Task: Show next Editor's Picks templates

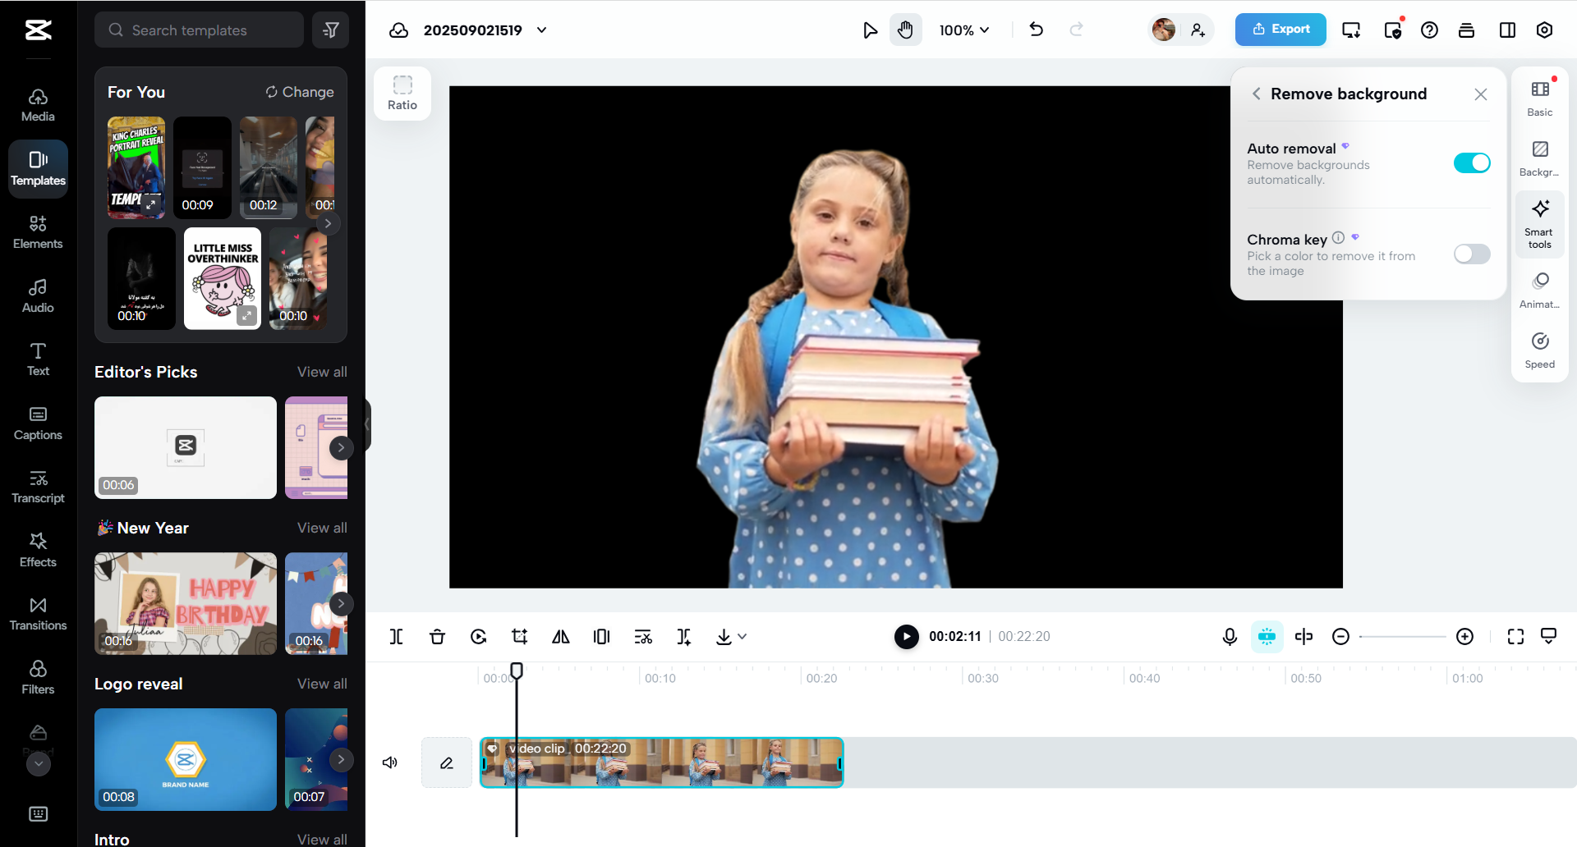Action: click(341, 447)
